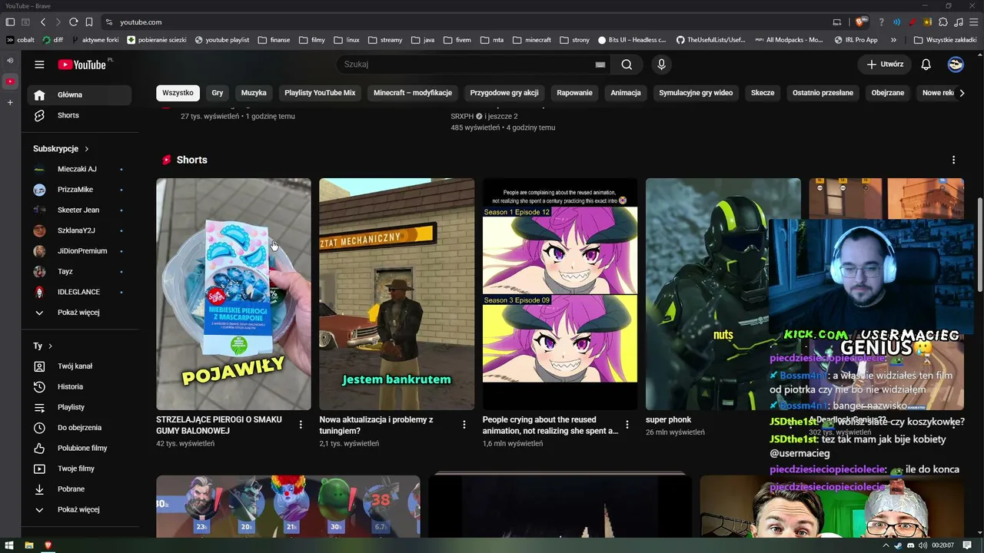Open the anime reused animation Short thumbnail

click(560, 294)
